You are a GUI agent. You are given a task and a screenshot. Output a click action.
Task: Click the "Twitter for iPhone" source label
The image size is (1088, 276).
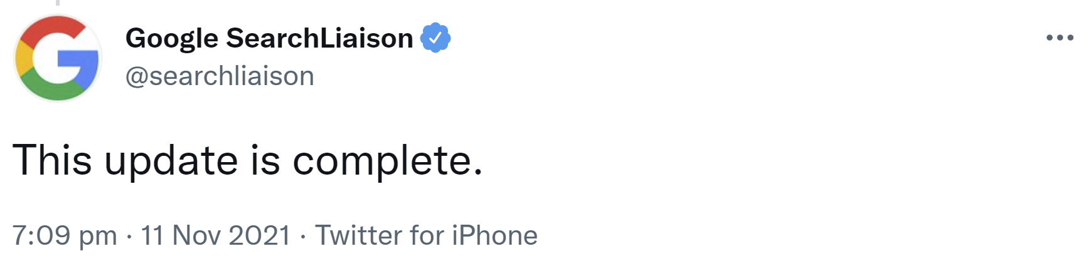426,236
